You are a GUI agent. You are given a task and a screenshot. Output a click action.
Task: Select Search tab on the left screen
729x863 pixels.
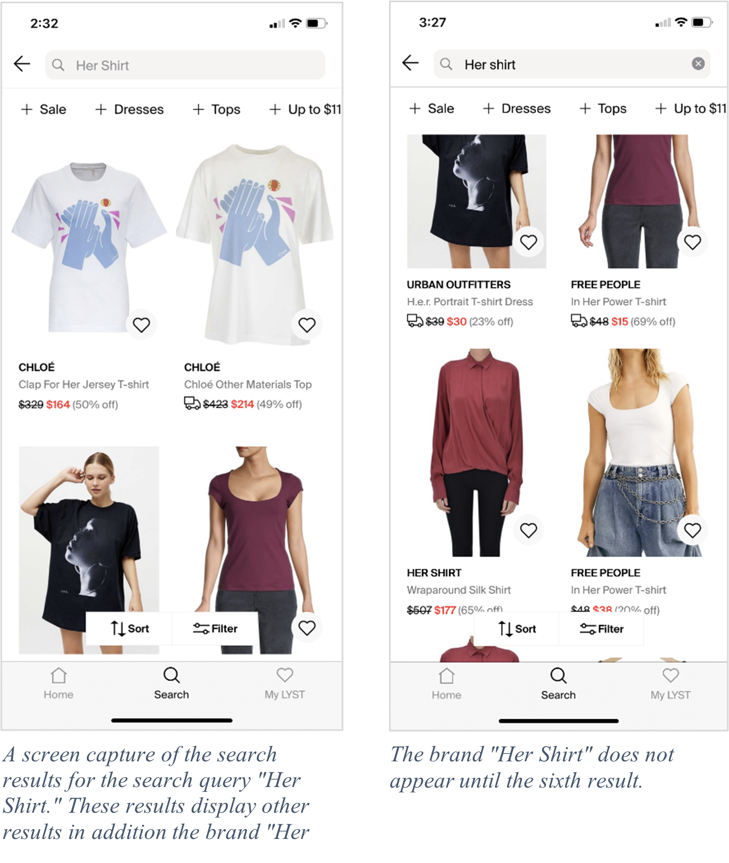pos(172,683)
